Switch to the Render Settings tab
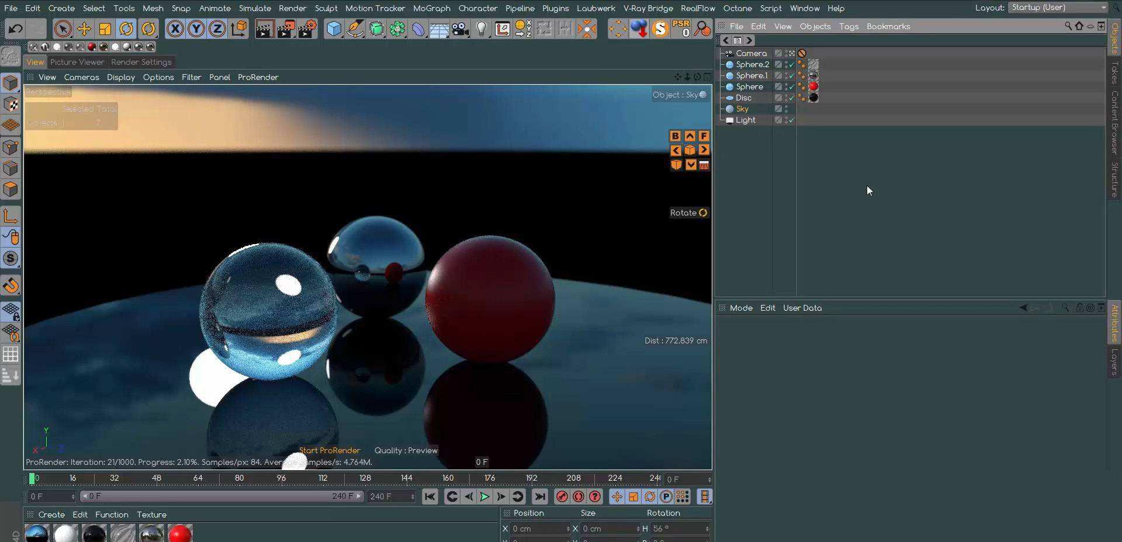This screenshot has height=542, width=1122. click(141, 62)
